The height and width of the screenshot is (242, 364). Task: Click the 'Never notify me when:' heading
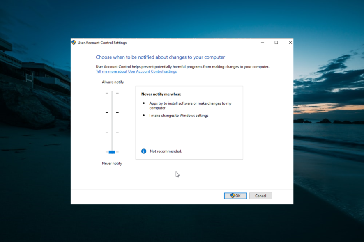tap(161, 94)
